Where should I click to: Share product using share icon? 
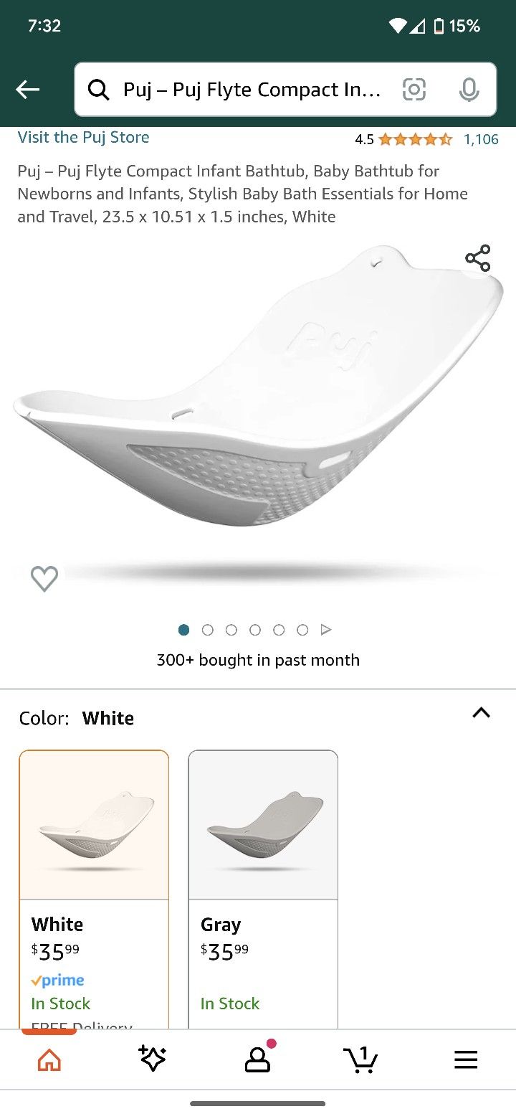pos(478,258)
